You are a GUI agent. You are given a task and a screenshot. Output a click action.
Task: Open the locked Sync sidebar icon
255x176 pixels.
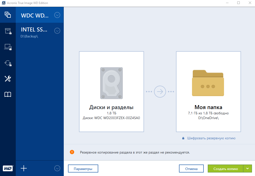point(8,63)
